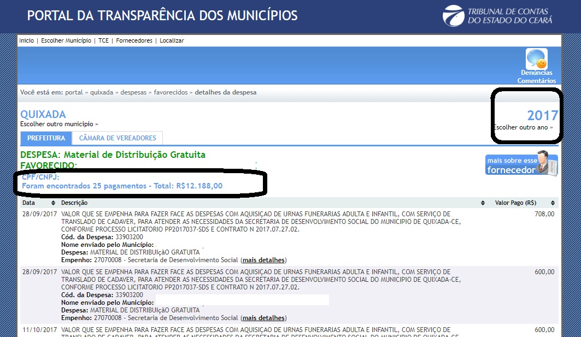
Task: Open Escolher Município in the top menu
Action: point(67,41)
